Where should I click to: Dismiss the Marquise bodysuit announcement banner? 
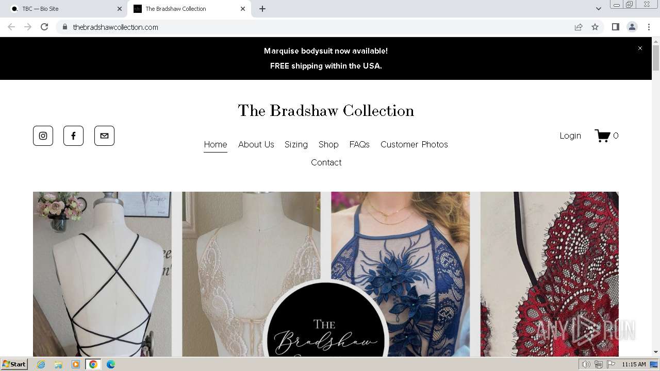(x=640, y=48)
